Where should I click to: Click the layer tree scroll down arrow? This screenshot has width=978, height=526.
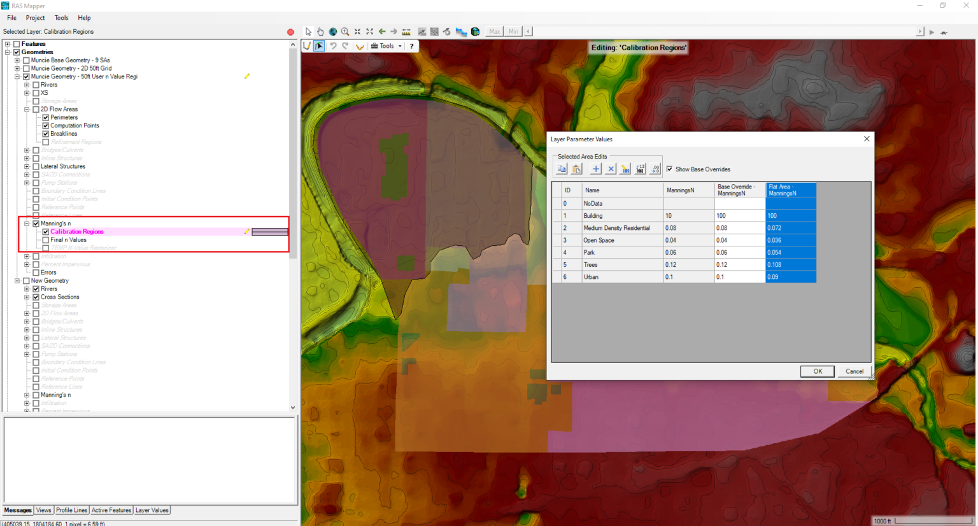coord(293,408)
